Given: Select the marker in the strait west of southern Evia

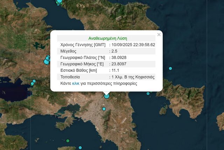Looking at the screenshot, I should pos(148,93).
